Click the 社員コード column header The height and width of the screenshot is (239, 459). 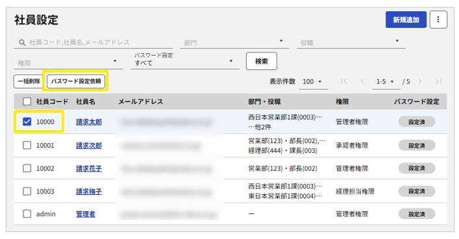(x=52, y=102)
